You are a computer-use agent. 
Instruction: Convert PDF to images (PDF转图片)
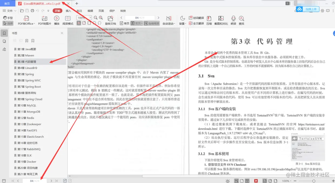(x=45, y=20)
